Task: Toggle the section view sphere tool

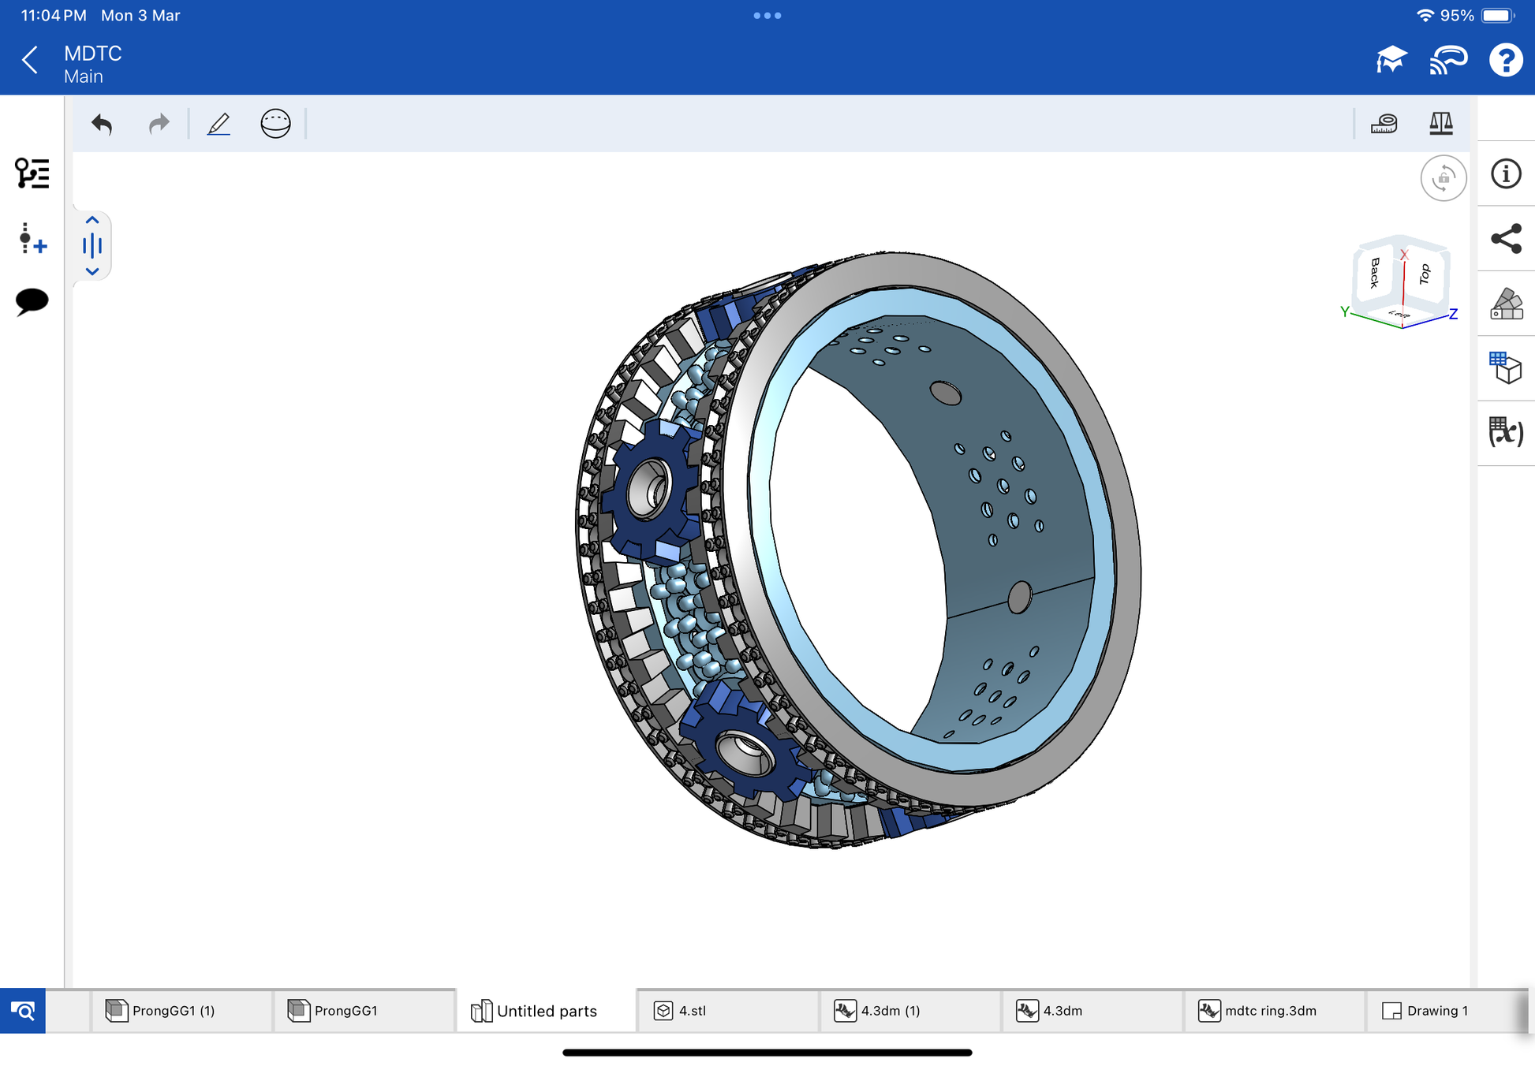Action: (x=275, y=124)
